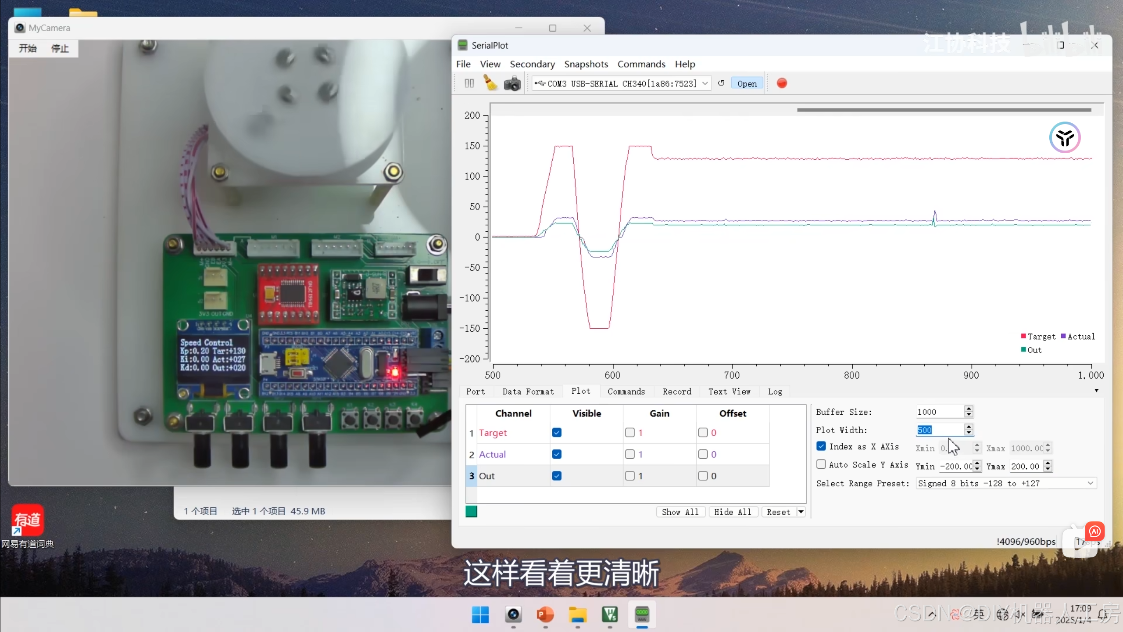Screen dimensions: 1123x632
Task: Uncheck Index as X AXis
Action: [821, 446]
